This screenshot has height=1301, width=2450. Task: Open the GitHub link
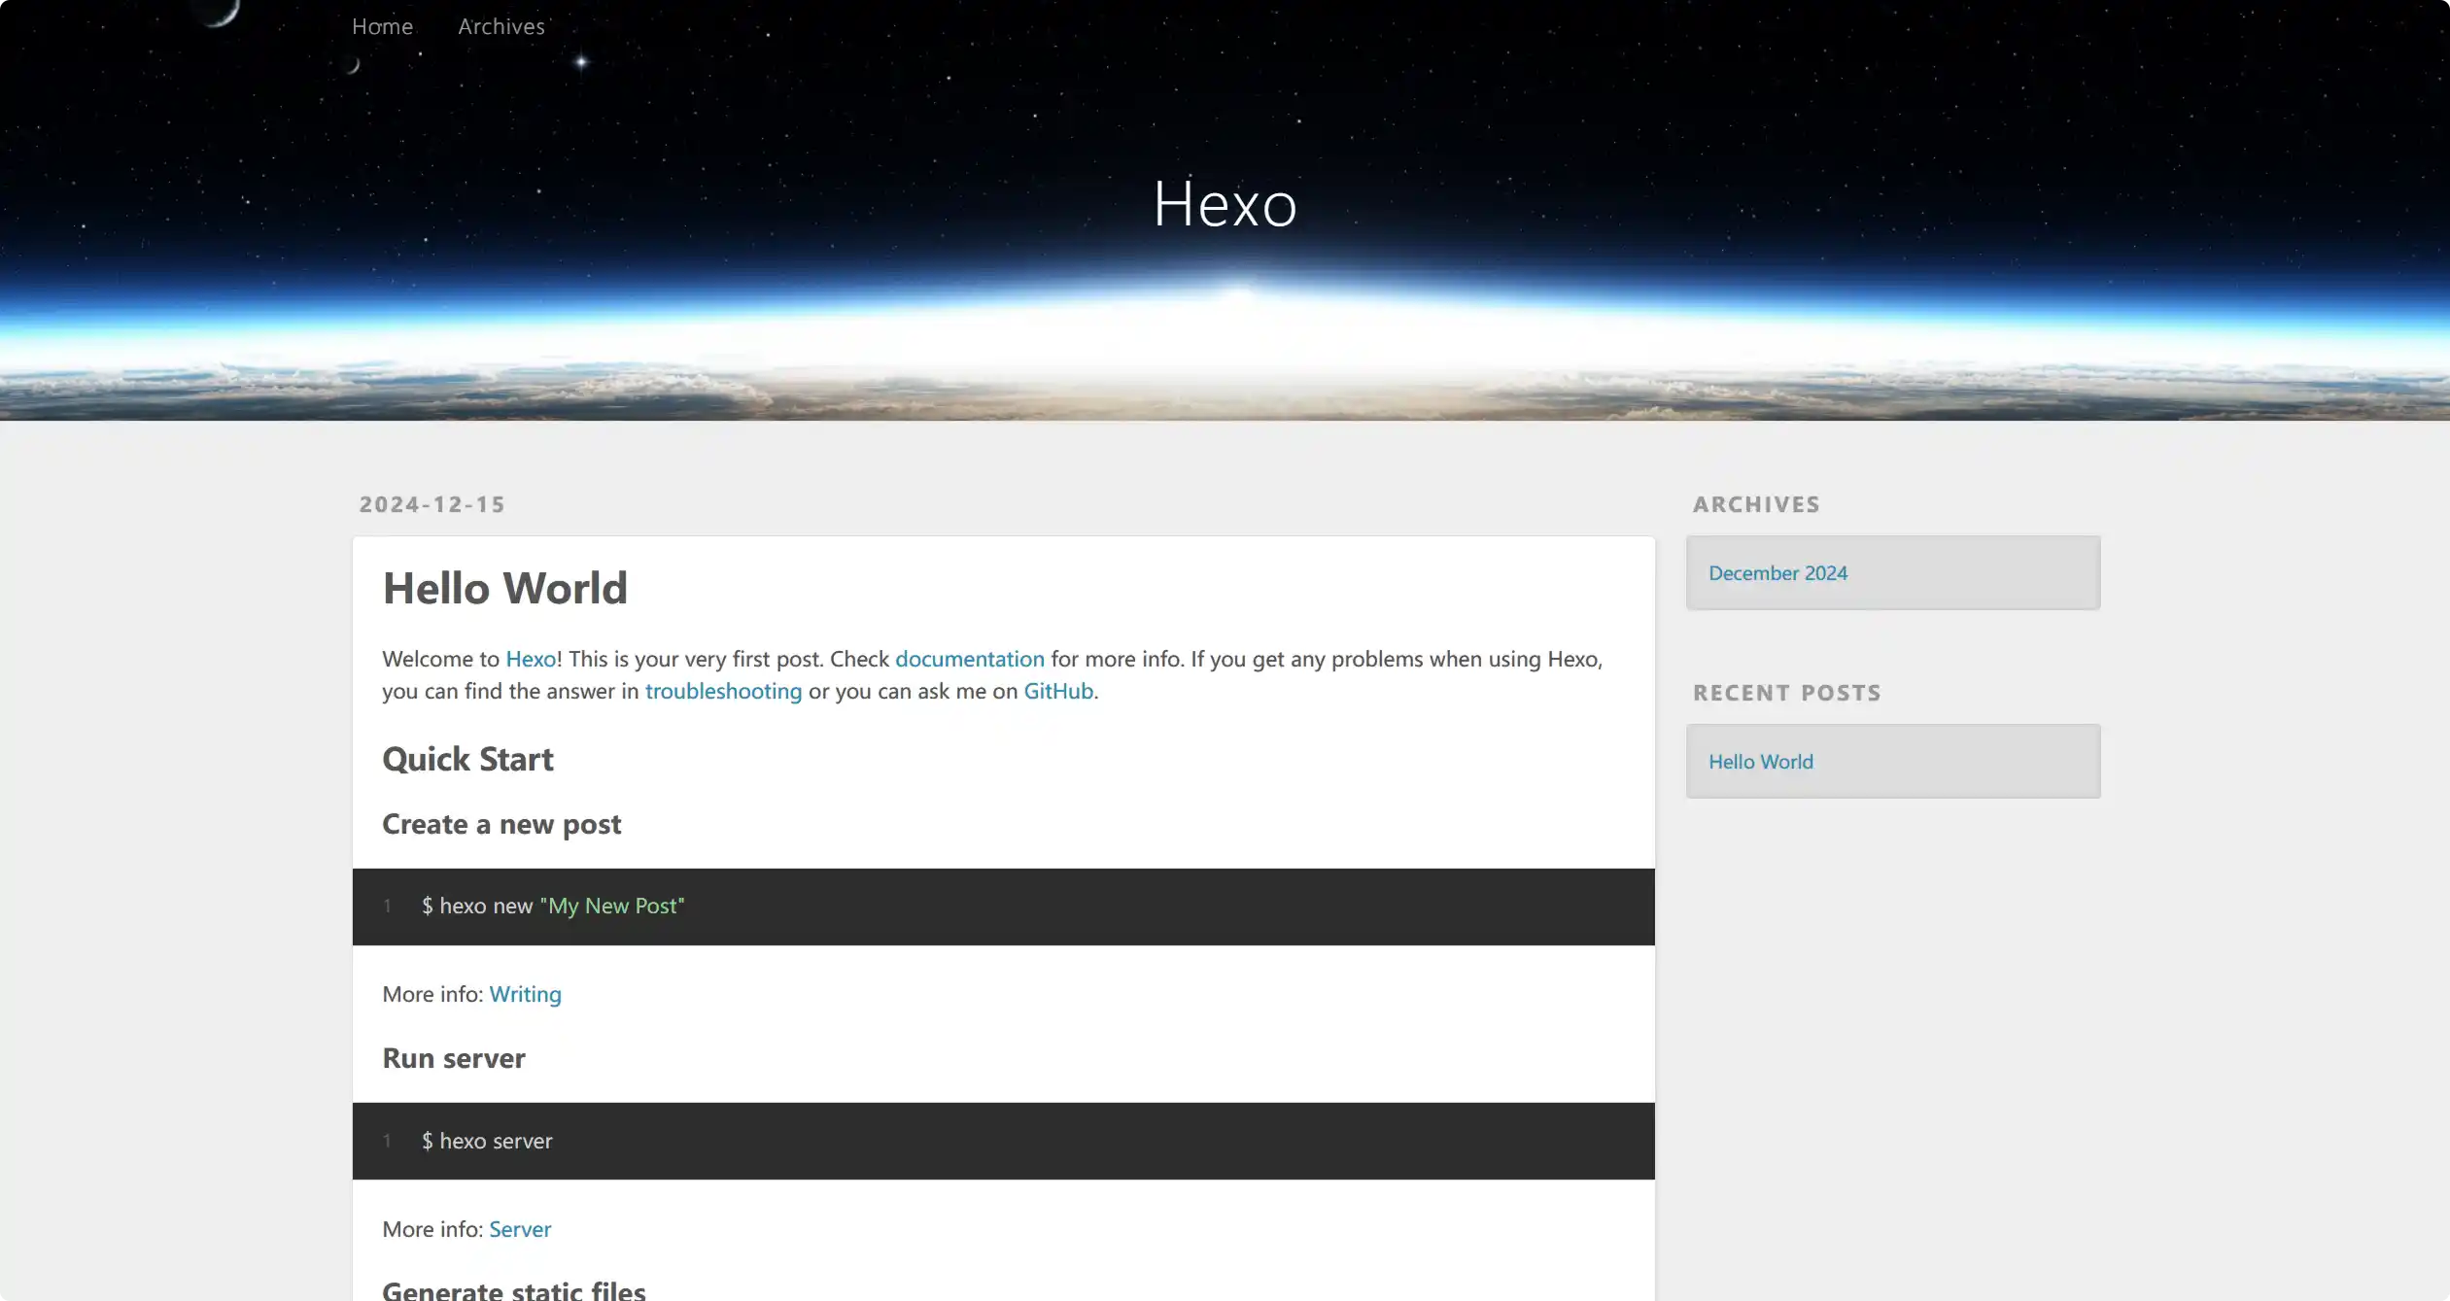click(x=1058, y=691)
